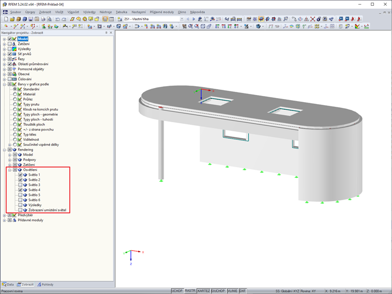Set view in X direction

tap(217, 26)
